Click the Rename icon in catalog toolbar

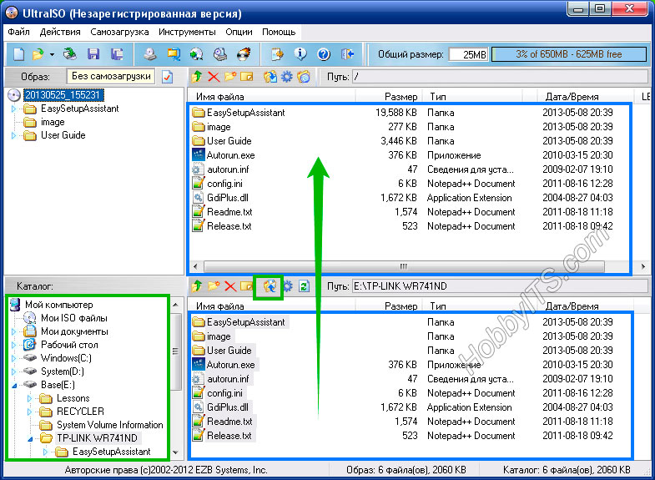pos(247,286)
